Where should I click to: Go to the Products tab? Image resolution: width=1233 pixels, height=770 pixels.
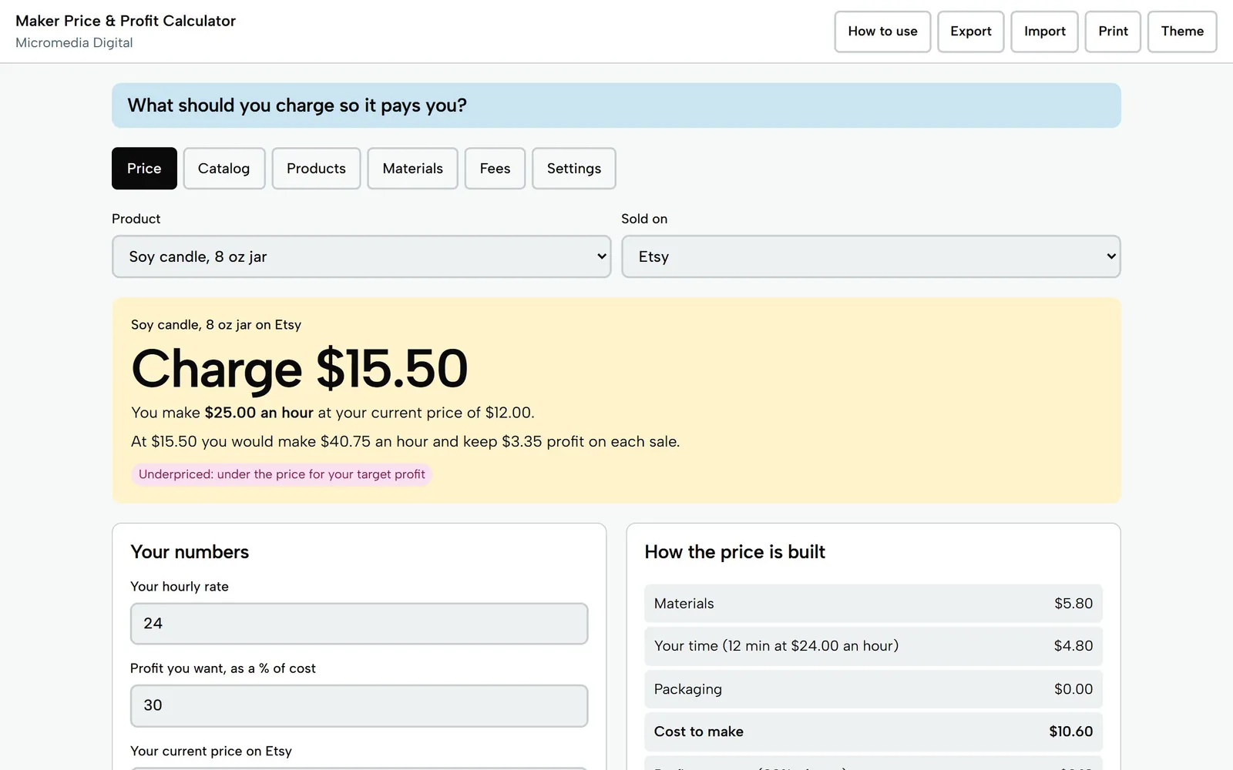[x=316, y=168]
